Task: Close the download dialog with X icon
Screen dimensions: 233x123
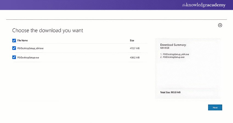Action: coord(220,25)
